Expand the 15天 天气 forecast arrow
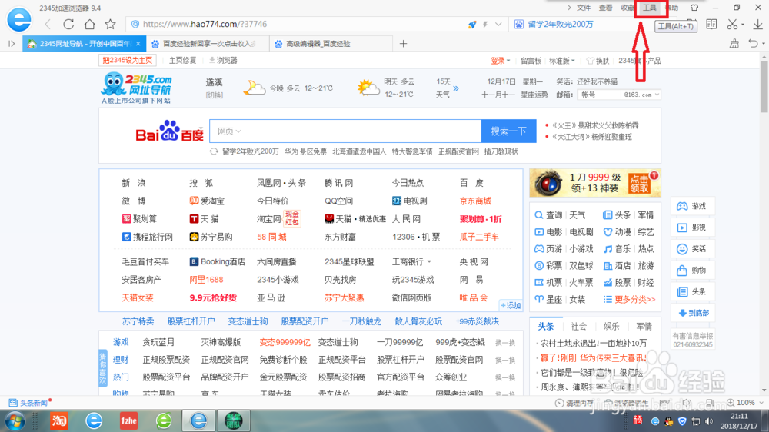 pyautogui.click(x=456, y=88)
